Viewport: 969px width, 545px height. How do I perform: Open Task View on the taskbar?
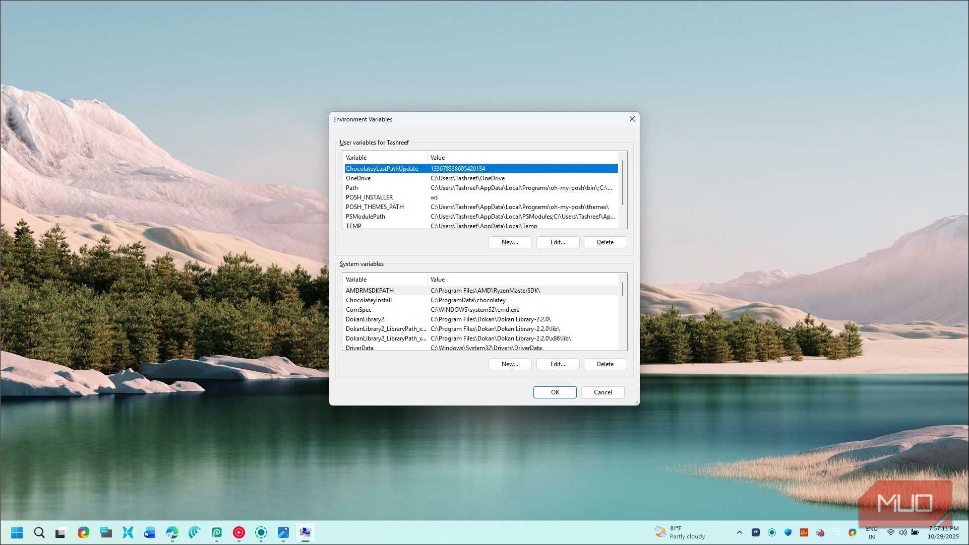(x=61, y=532)
